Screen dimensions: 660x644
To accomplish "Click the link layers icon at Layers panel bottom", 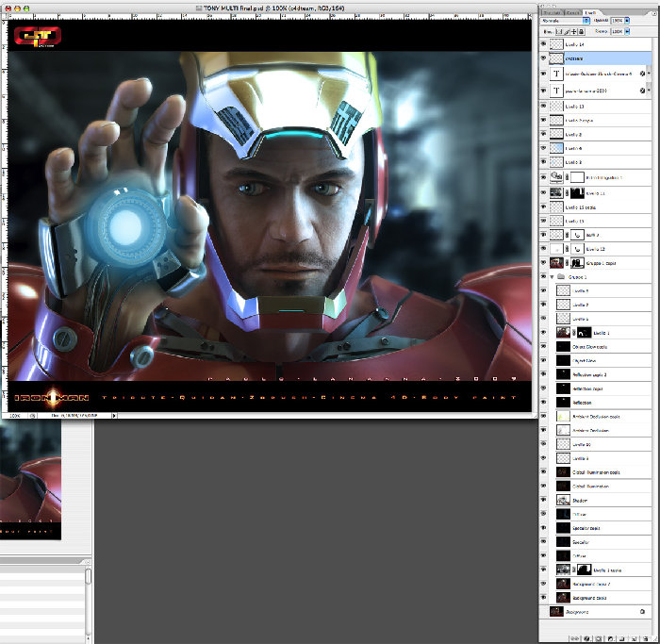I will [x=575, y=638].
